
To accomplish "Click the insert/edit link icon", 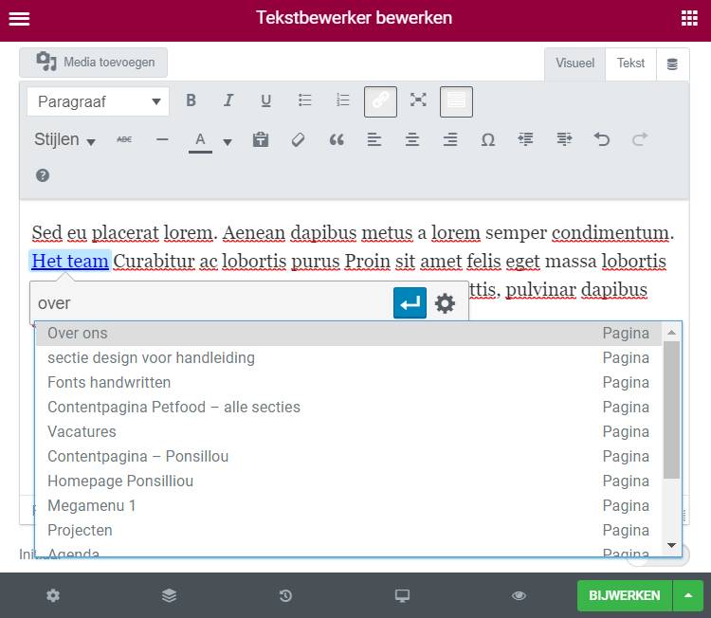I will point(380,101).
